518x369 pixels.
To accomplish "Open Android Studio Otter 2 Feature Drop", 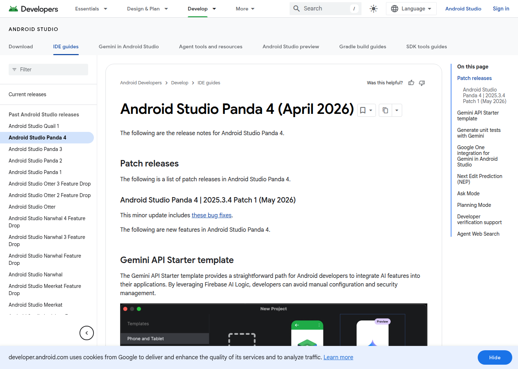I will [50, 195].
